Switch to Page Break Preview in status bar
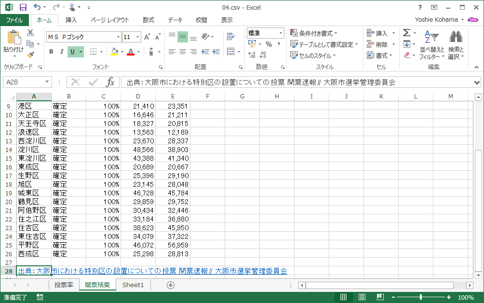484x303 pixels. (x=380, y=297)
